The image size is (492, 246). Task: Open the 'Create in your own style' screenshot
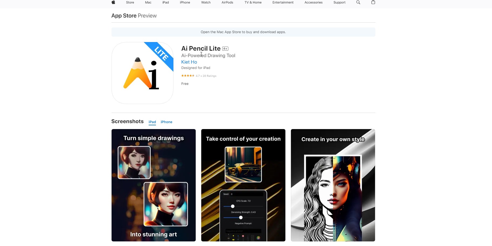point(333,185)
